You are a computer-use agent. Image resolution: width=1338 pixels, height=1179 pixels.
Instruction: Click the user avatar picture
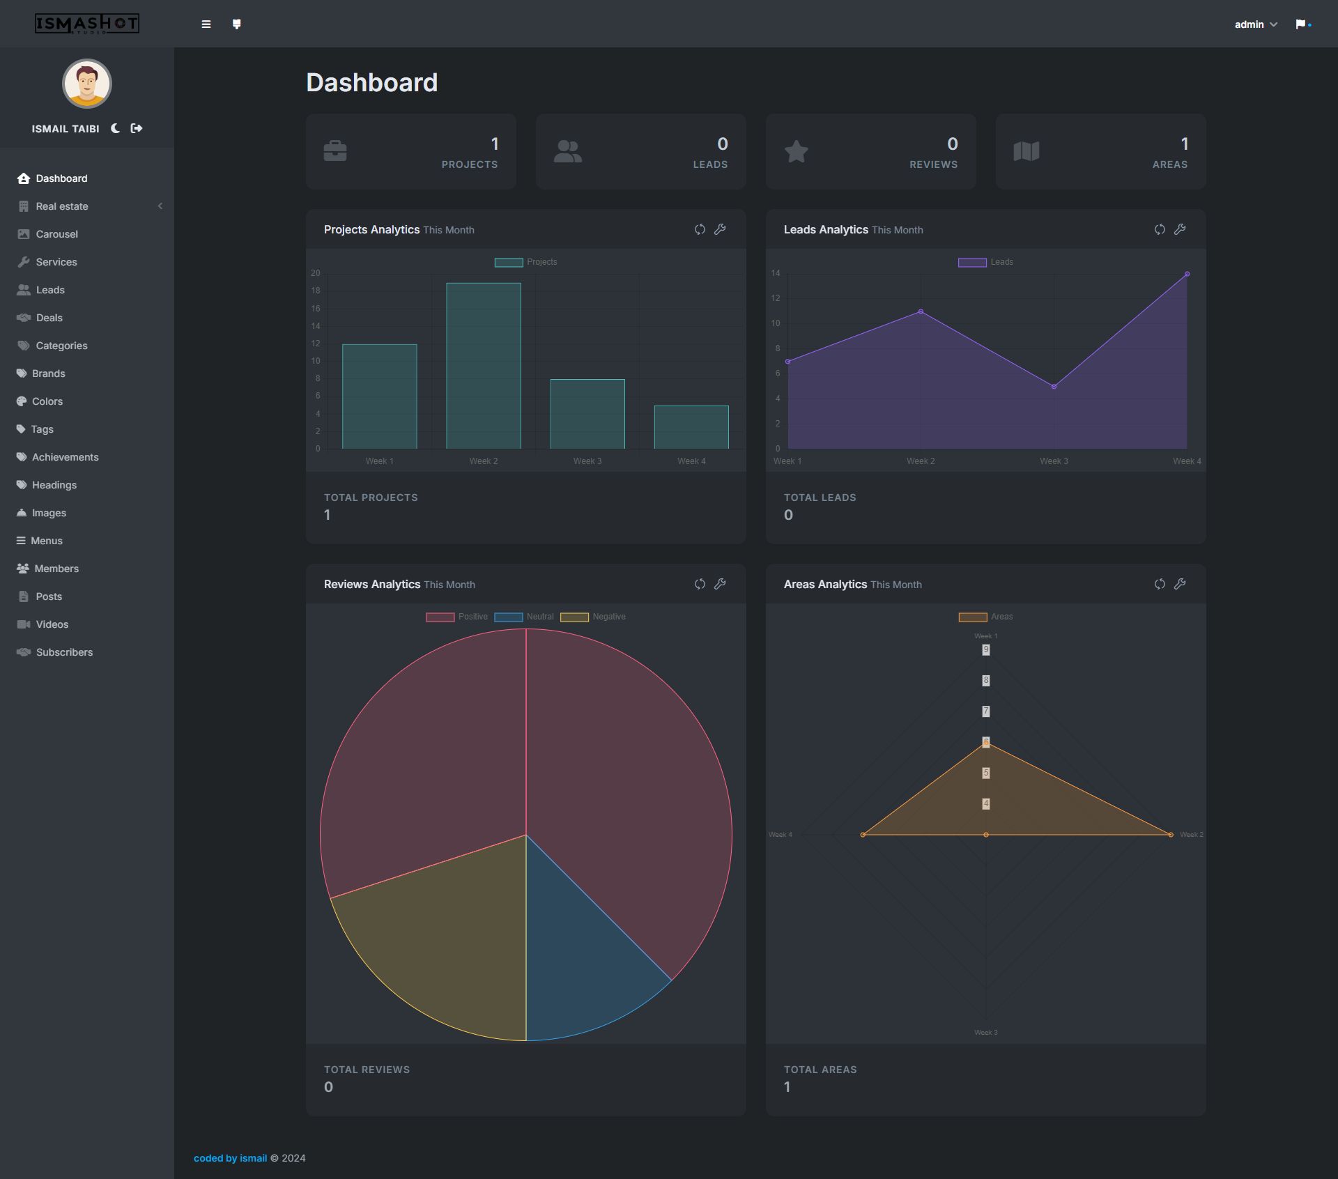point(87,84)
